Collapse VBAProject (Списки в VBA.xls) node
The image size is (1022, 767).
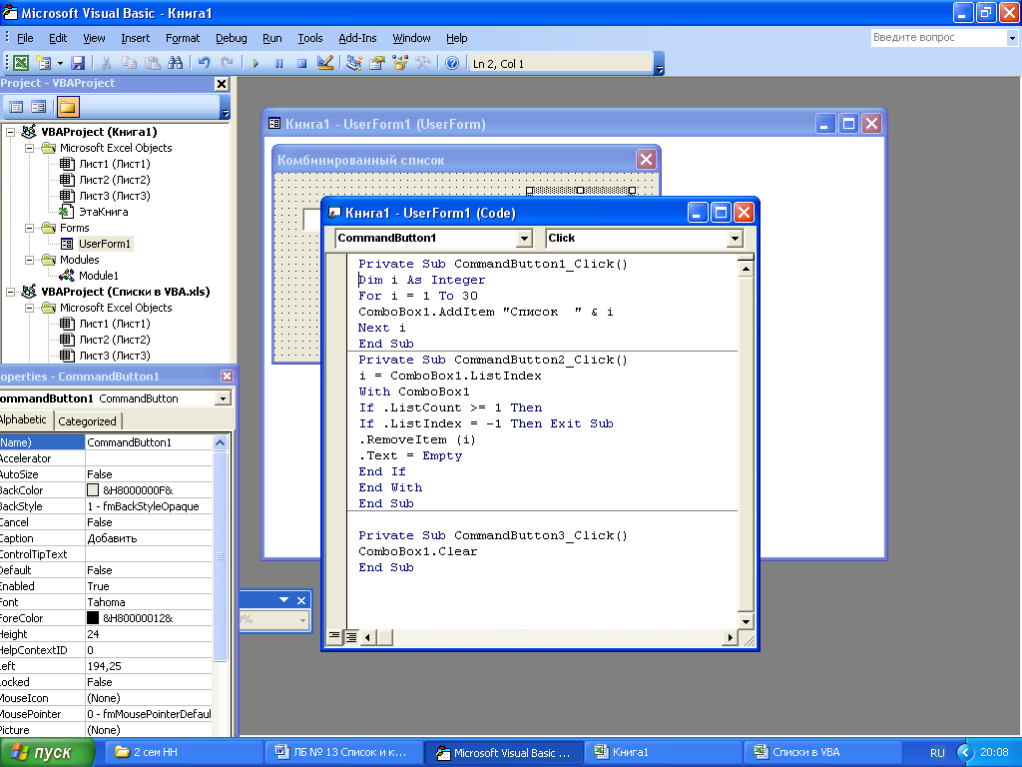tap(10, 292)
